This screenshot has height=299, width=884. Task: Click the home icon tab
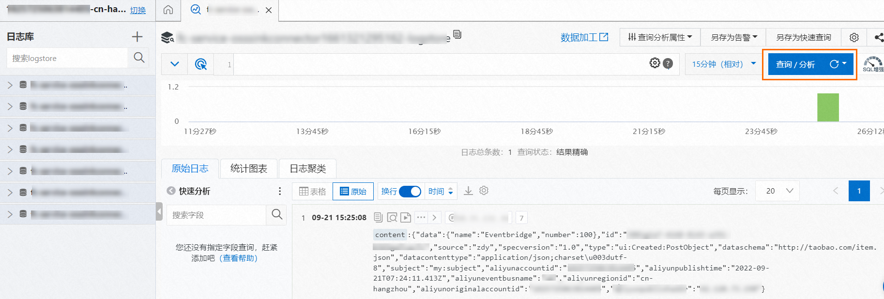coord(168,10)
